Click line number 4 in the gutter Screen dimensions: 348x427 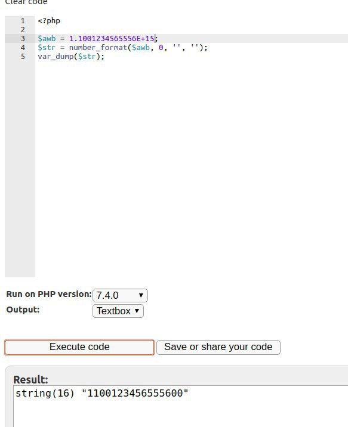tap(23, 48)
